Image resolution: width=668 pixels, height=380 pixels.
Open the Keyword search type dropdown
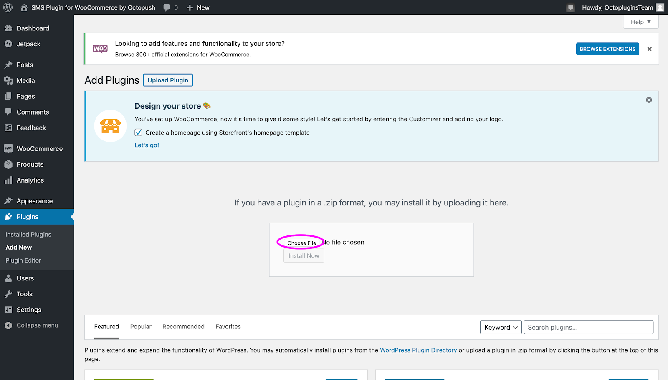click(501, 327)
